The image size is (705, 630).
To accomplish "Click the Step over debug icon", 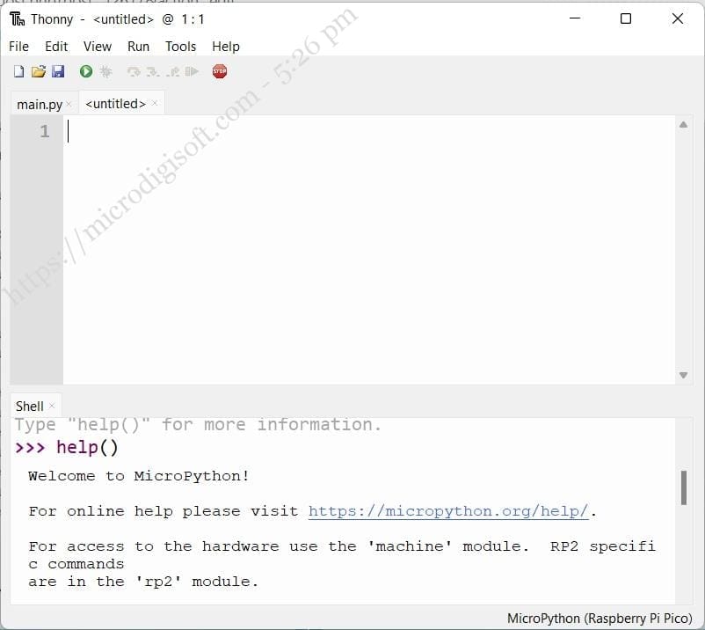I will click(x=133, y=71).
